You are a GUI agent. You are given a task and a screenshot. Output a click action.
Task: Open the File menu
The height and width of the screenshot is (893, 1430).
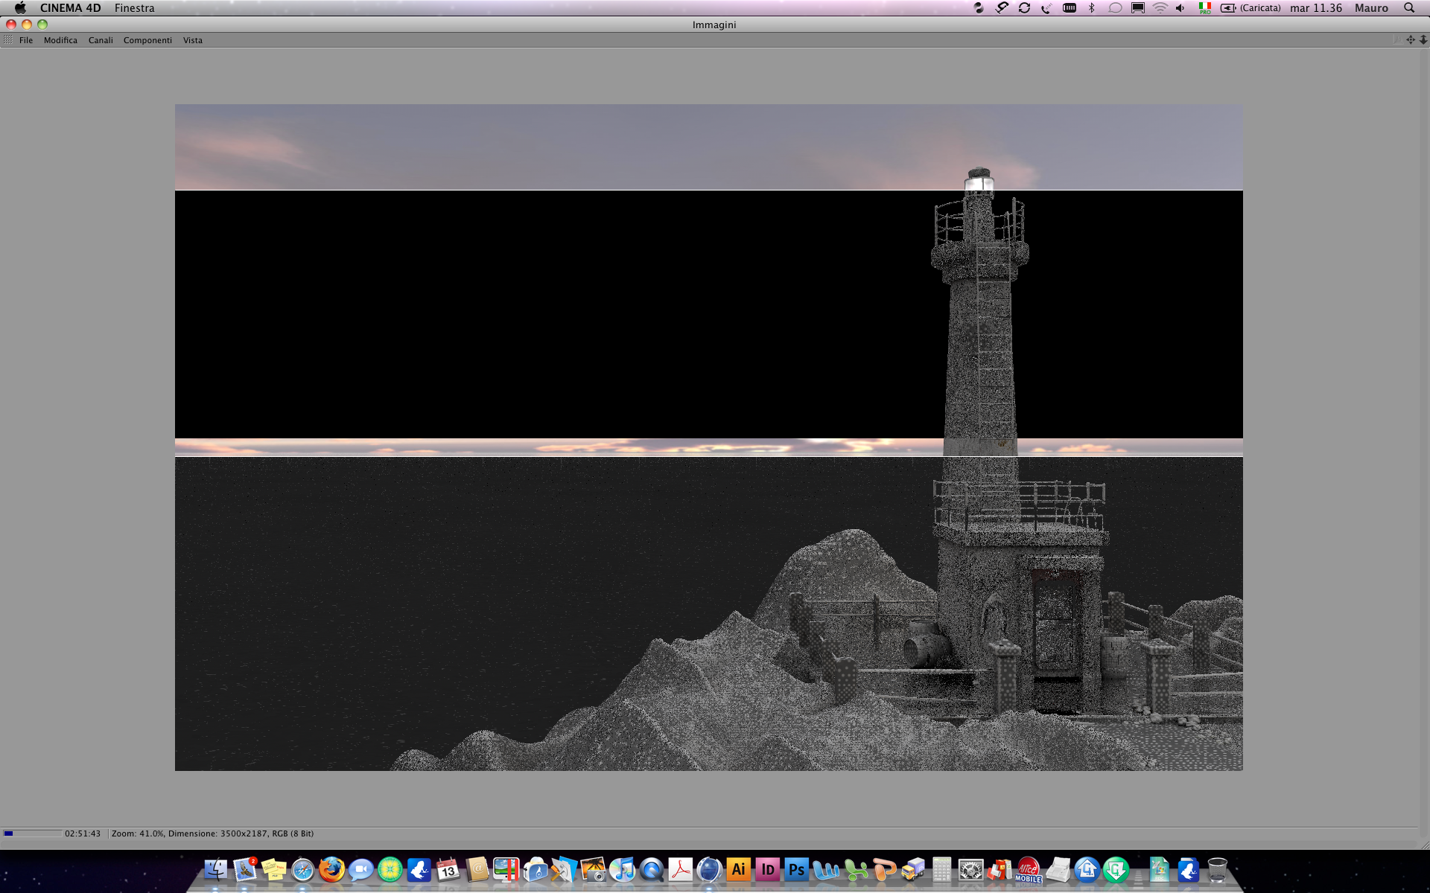(26, 40)
